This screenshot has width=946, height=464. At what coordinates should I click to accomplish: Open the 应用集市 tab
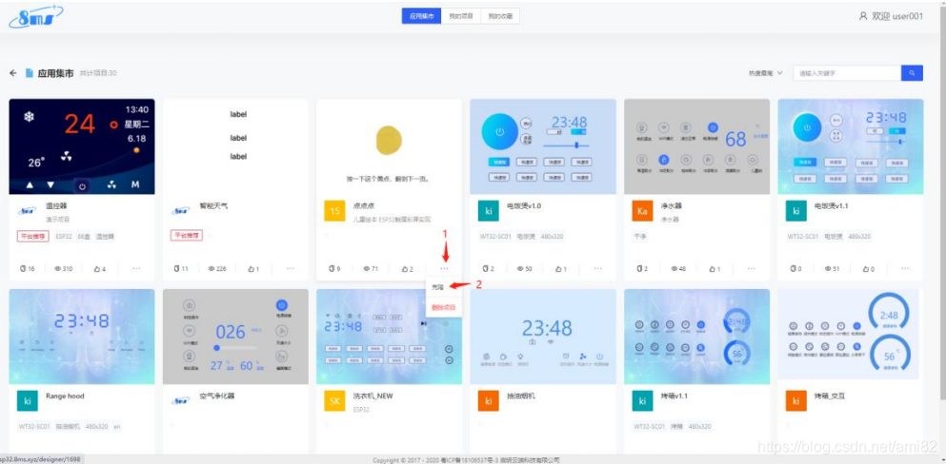421,16
